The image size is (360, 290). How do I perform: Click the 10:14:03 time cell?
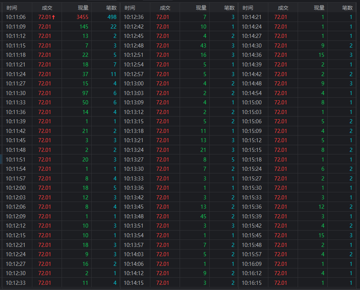click(134, 254)
